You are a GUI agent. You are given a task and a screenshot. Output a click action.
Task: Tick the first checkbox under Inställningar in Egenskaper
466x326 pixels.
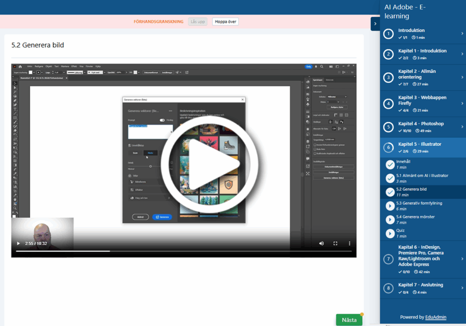point(315,145)
